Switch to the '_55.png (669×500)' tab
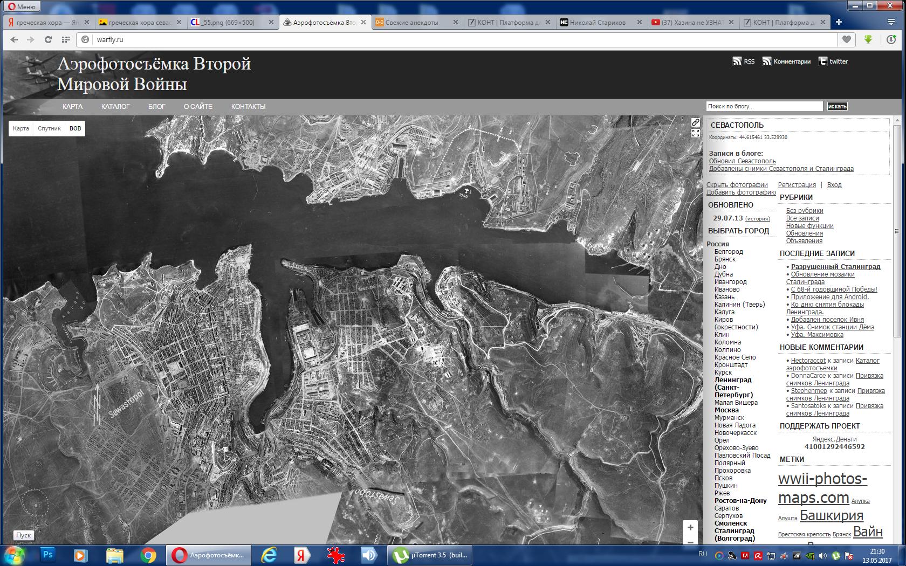The image size is (906, 566). pos(233,23)
